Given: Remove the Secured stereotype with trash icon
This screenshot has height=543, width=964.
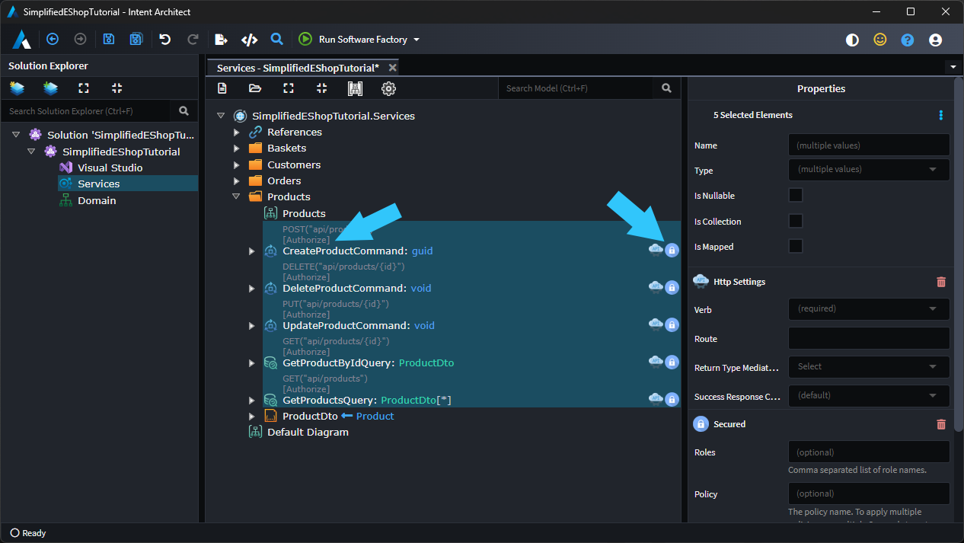Looking at the screenshot, I should point(941,424).
